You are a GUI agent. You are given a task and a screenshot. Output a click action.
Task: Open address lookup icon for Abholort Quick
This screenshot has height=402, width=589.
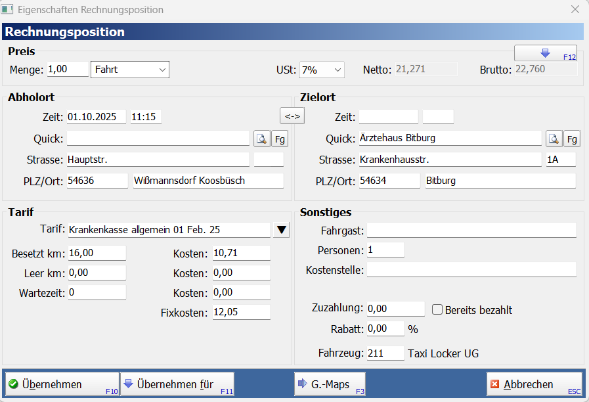(261, 139)
